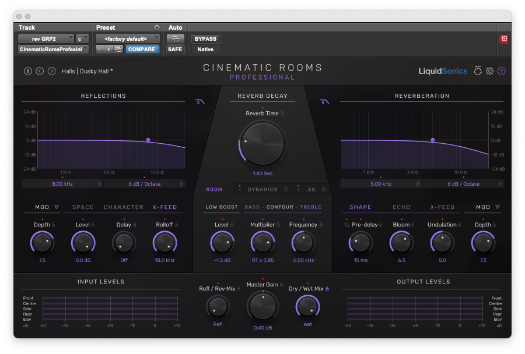Open the help question mark icon
525x354 pixels.
click(502, 71)
